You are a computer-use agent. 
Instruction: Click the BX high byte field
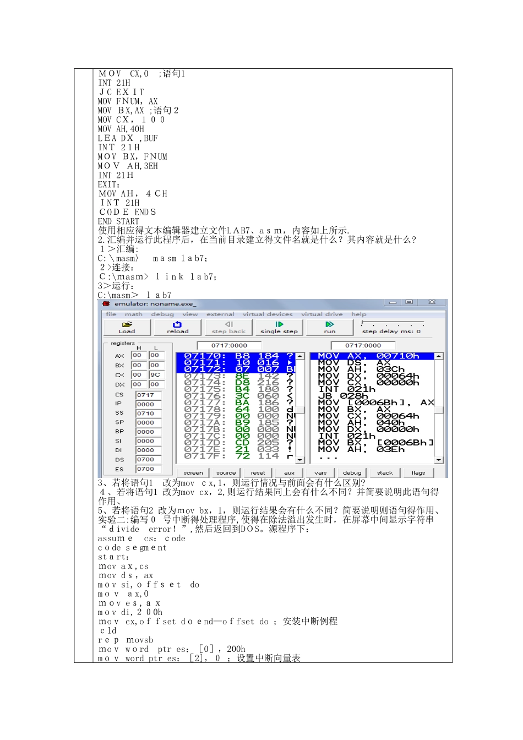138,365
